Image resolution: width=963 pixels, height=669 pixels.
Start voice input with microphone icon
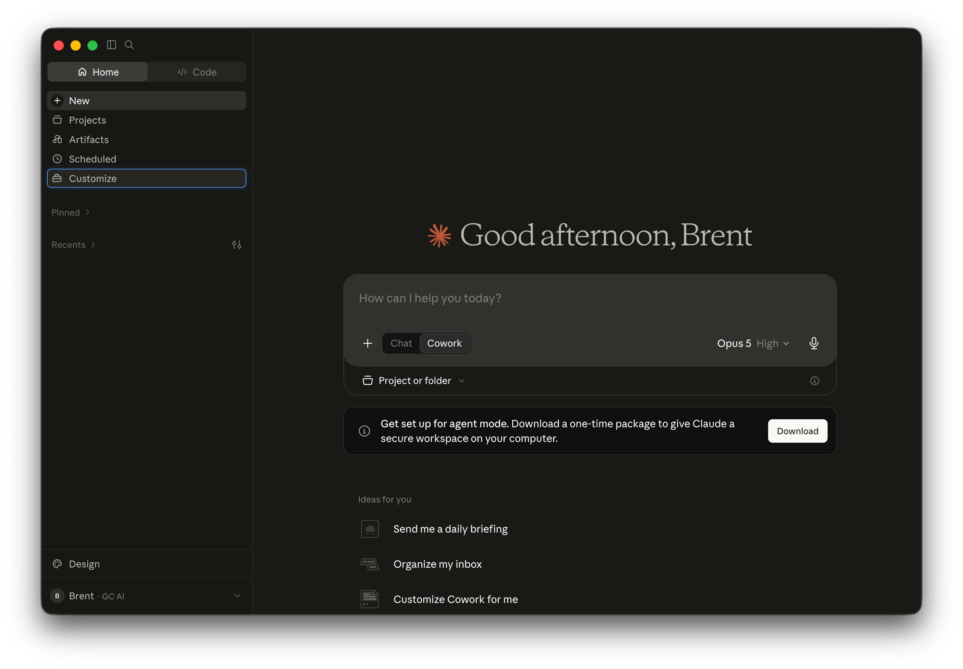tap(814, 343)
